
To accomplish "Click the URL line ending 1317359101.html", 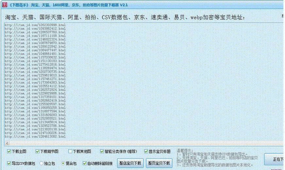I will tap(35, 97).
